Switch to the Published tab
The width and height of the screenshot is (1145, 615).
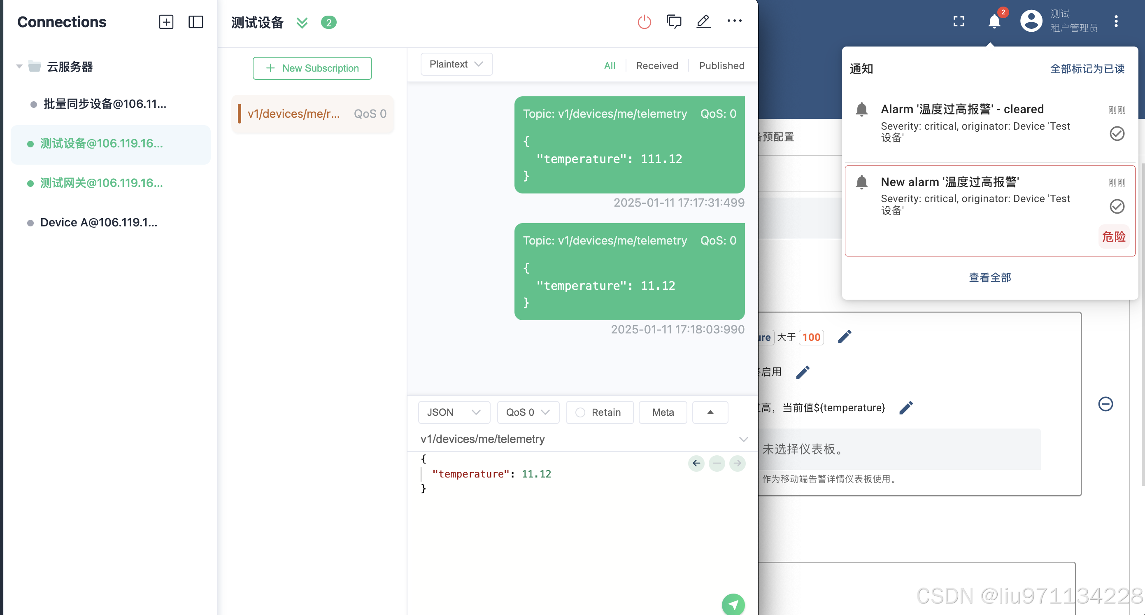click(721, 66)
